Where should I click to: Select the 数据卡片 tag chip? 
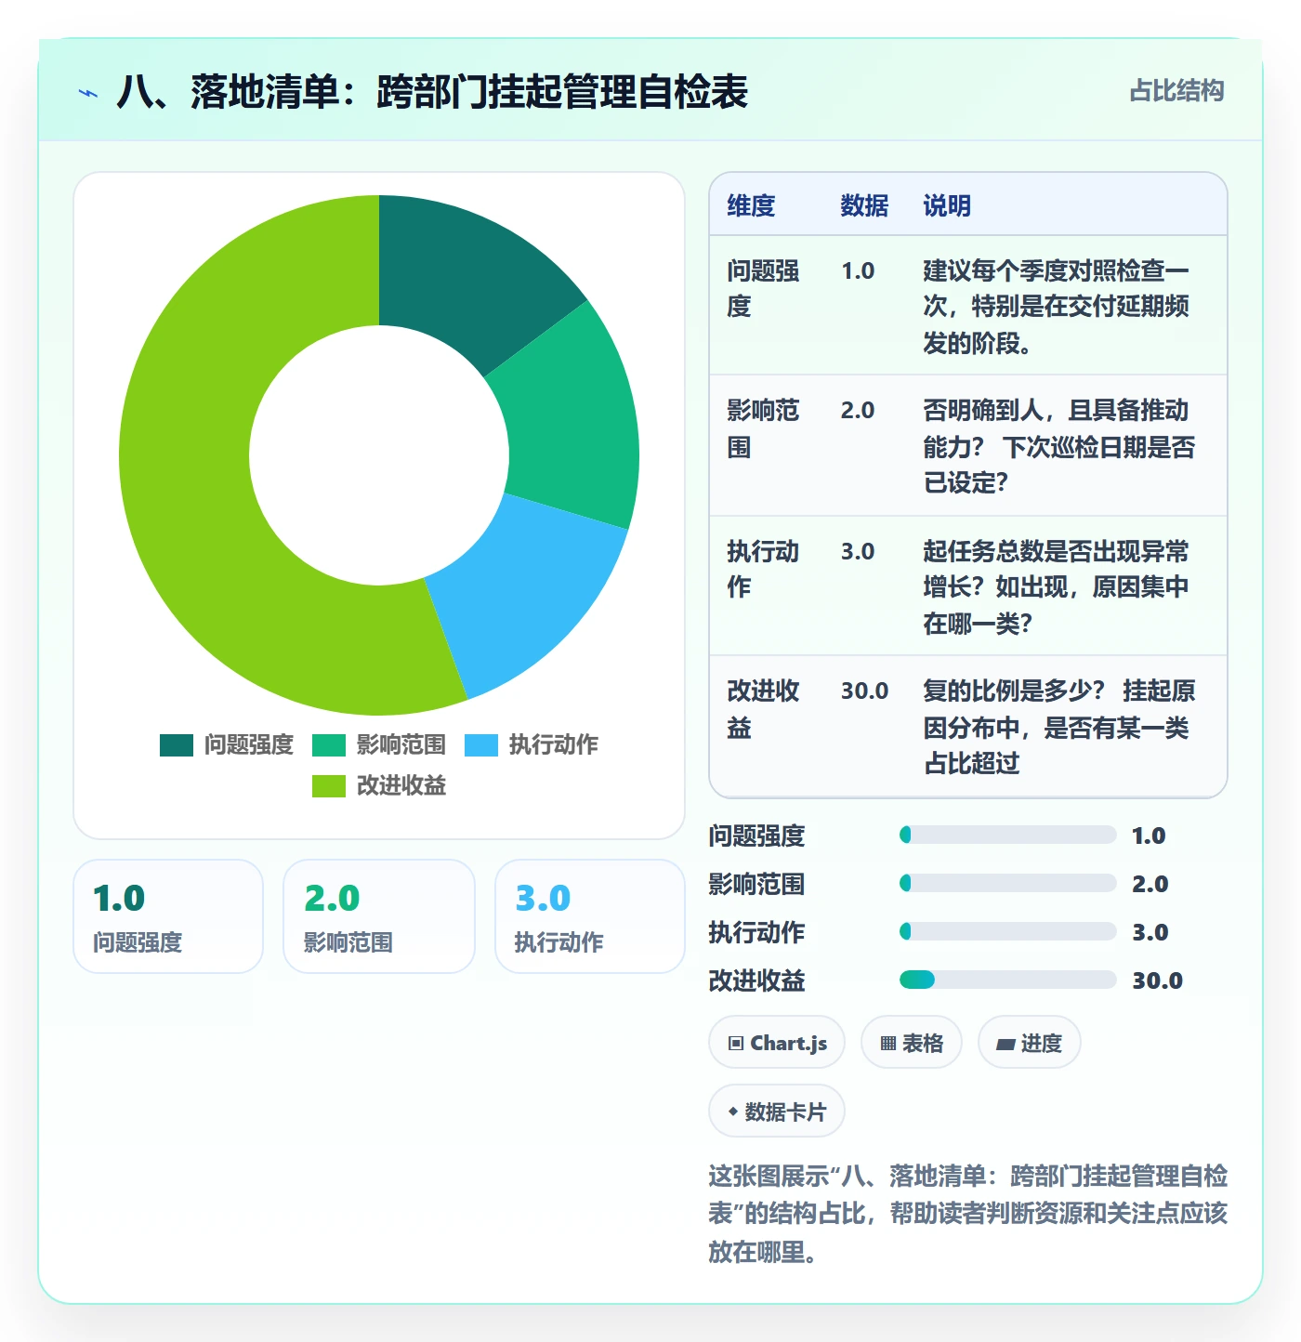point(777,1112)
